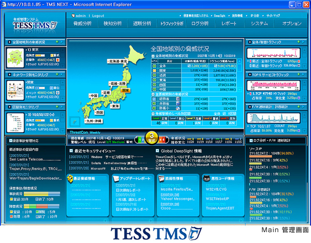Select the 全体 row level icon
The height and width of the screenshot is (243, 311).
[x=154, y=66]
